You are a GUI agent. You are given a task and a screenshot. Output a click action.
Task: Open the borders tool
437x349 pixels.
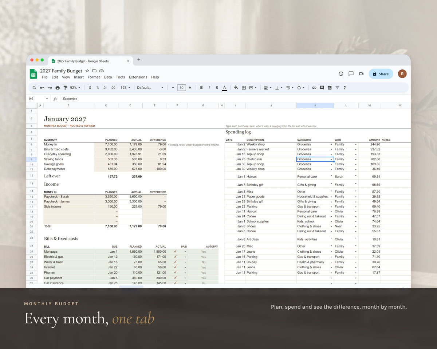[244, 88]
